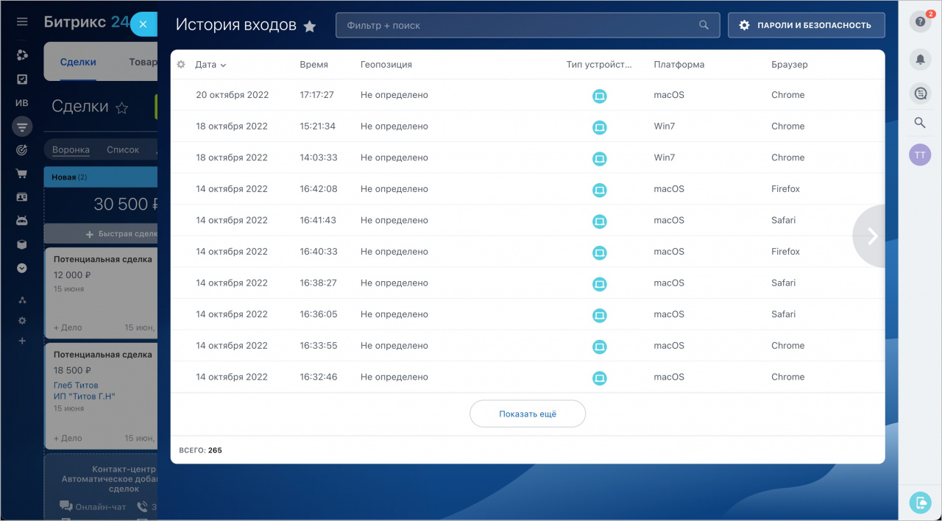
Task: Switch to the Сделки tab
Action: tap(78, 63)
